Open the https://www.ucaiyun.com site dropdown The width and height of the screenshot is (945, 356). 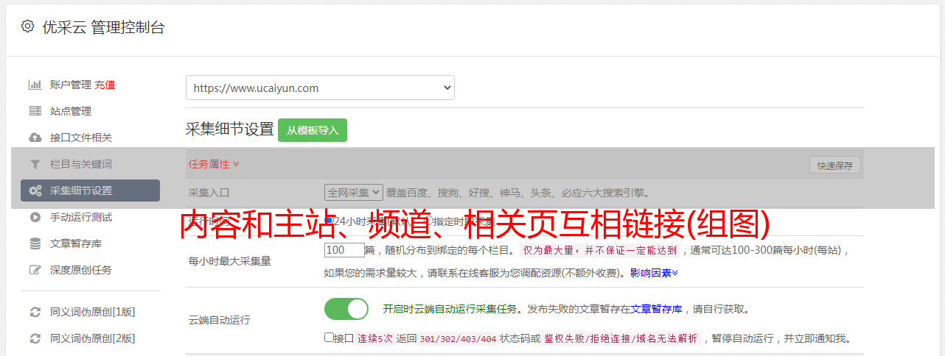click(x=320, y=88)
